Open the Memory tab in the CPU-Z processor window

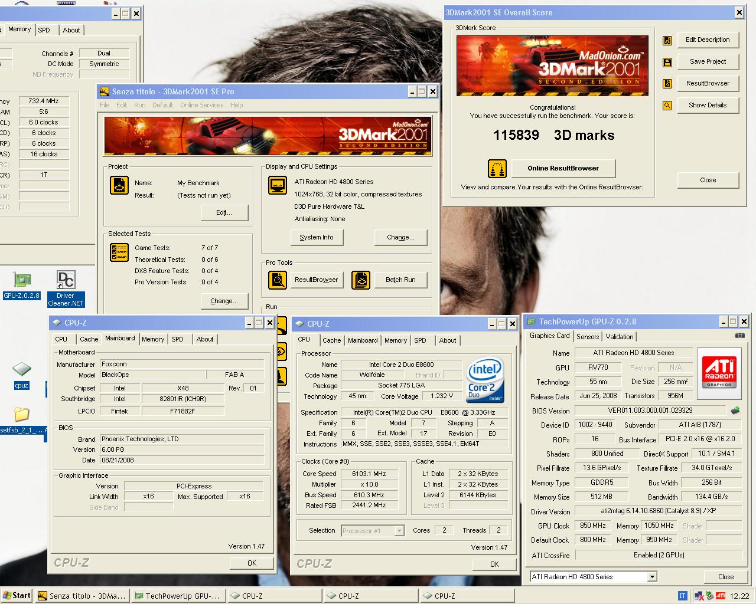point(396,340)
